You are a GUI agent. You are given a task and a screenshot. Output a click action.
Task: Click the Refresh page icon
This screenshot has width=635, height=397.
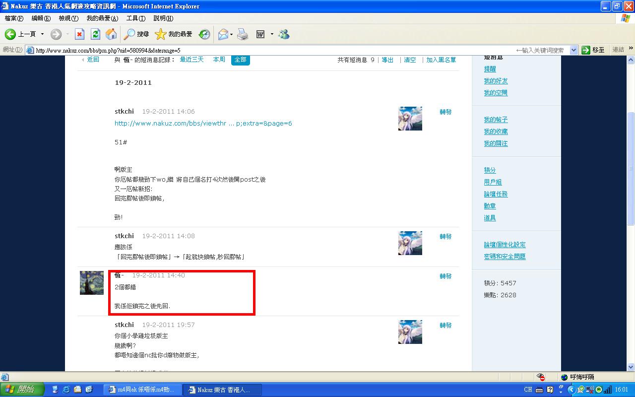point(95,34)
